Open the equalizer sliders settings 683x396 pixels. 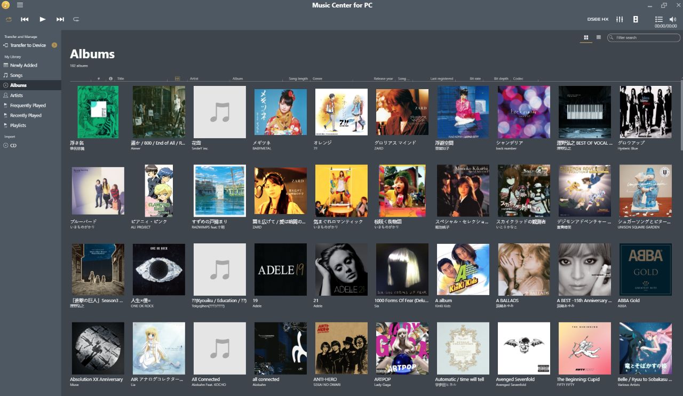[x=620, y=19]
